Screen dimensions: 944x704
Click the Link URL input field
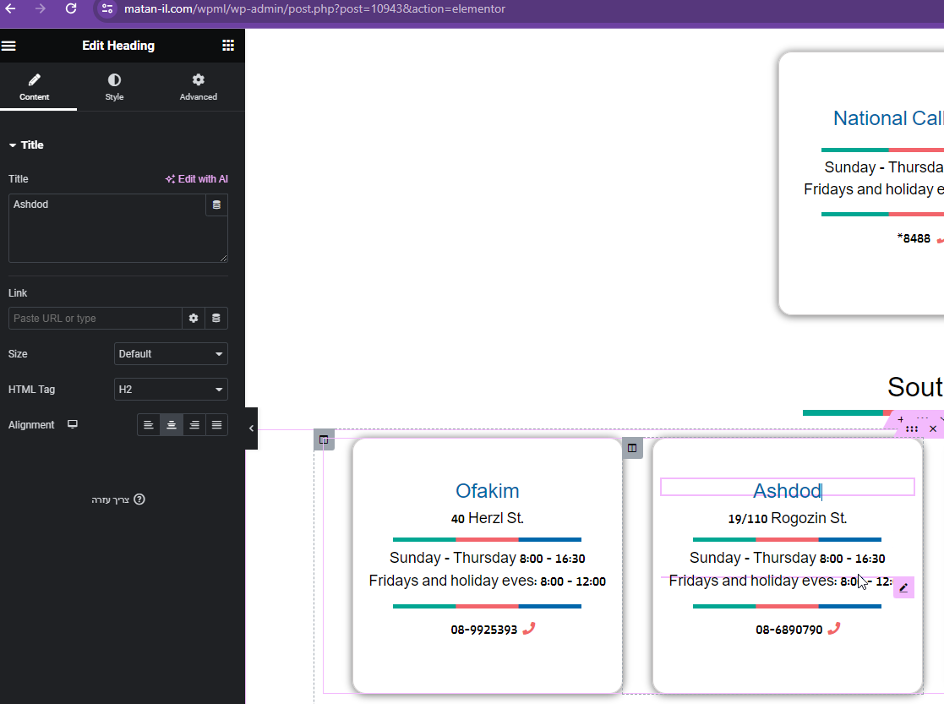[x=95, y=318]
